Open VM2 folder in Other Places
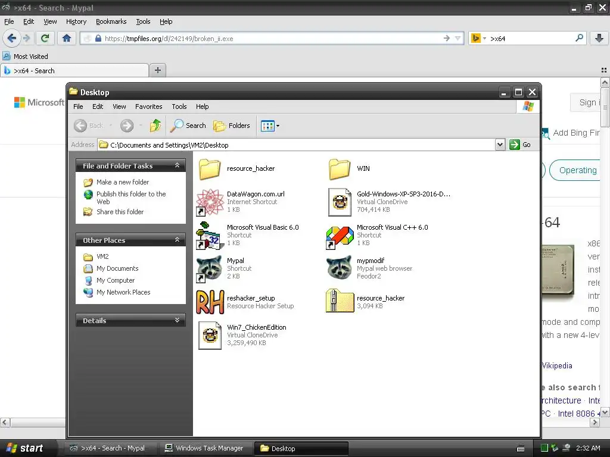 click(102, 256)
